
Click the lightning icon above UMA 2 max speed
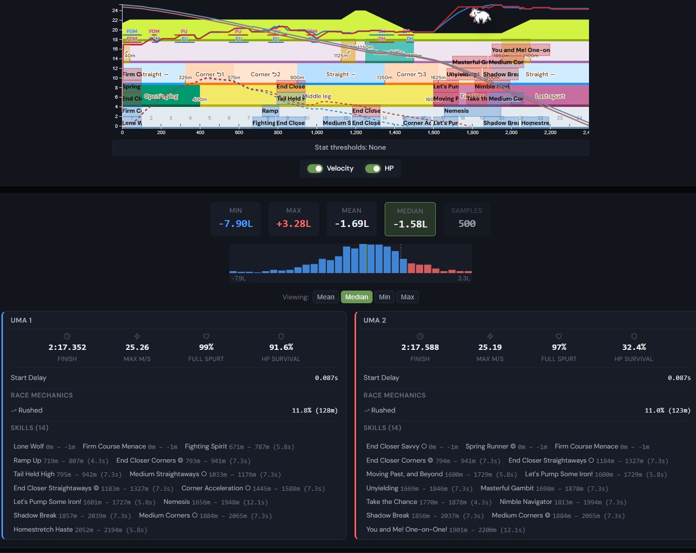point(490,336)
